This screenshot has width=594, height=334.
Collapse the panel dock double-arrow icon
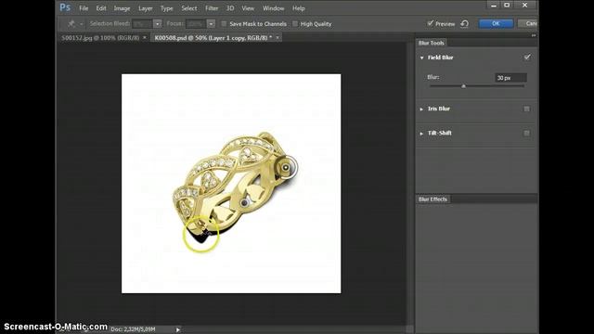(534, 35)
